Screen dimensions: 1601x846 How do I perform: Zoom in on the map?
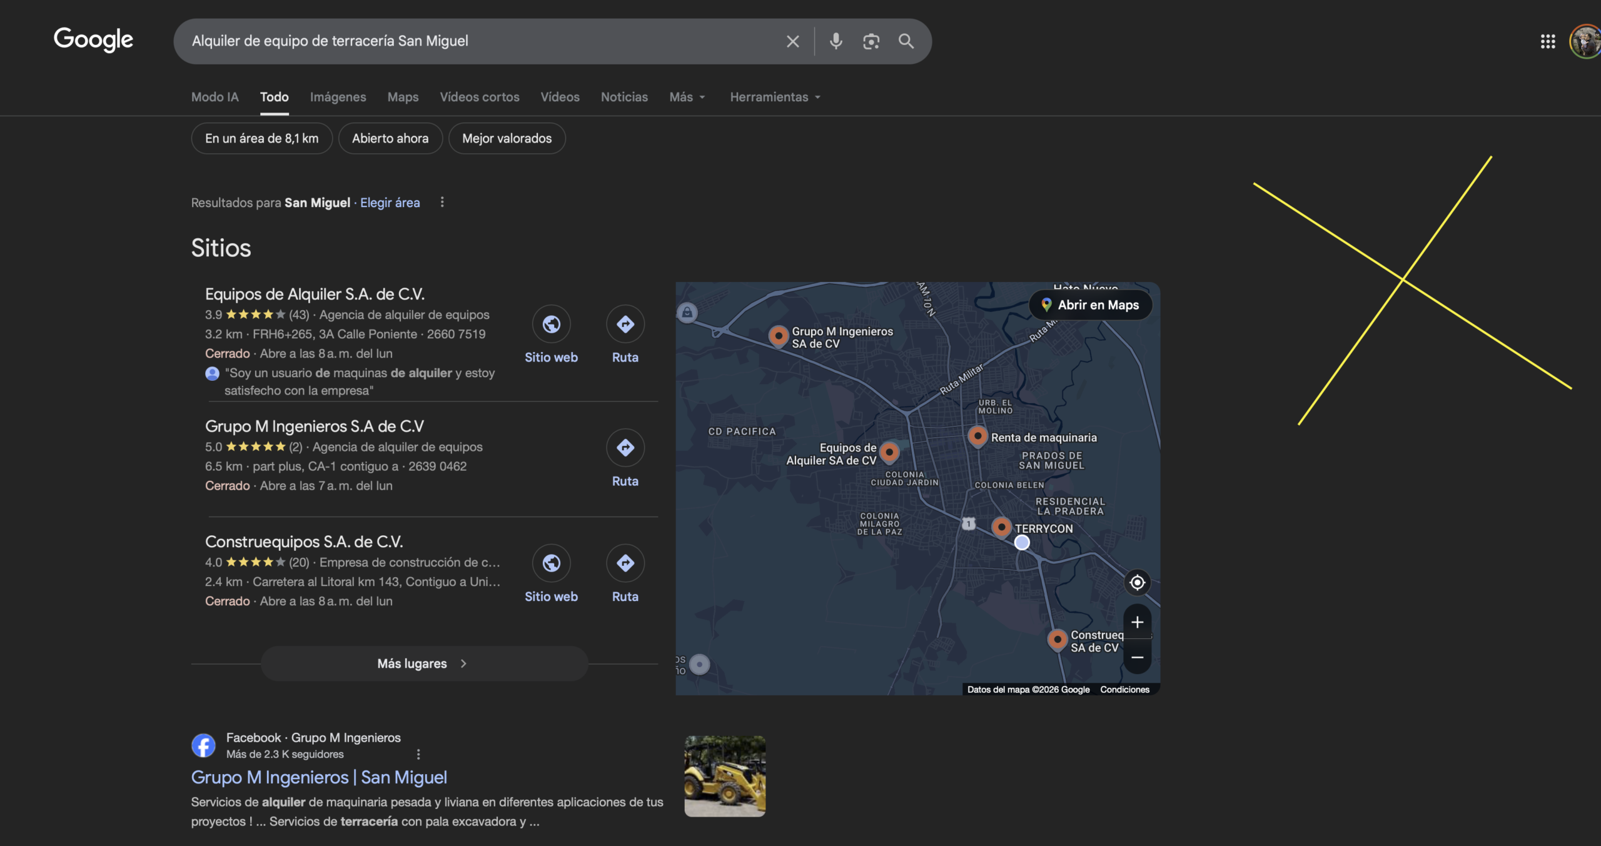(1138, 622)
